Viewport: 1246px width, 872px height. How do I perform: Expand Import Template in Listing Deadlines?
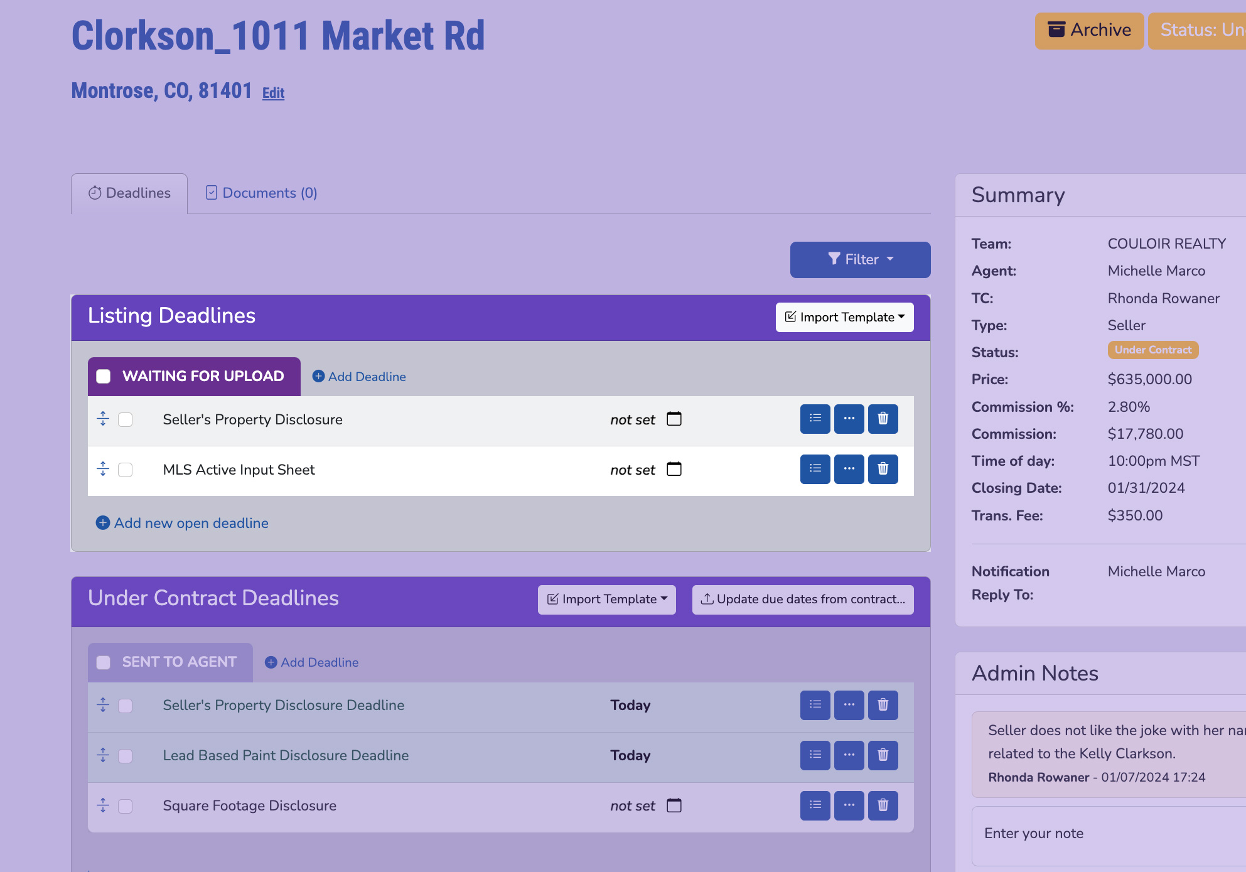844,317
